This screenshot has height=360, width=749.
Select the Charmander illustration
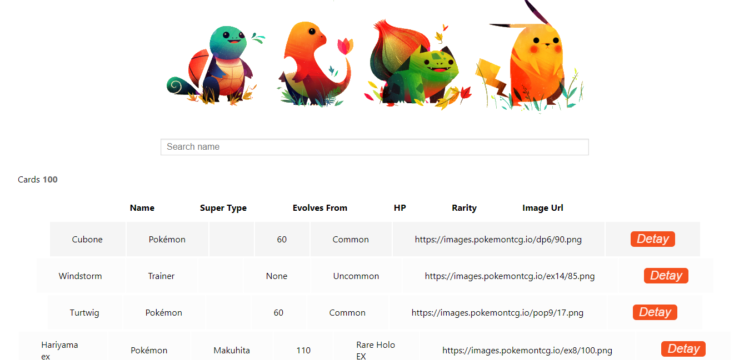[x=311, y=61]
